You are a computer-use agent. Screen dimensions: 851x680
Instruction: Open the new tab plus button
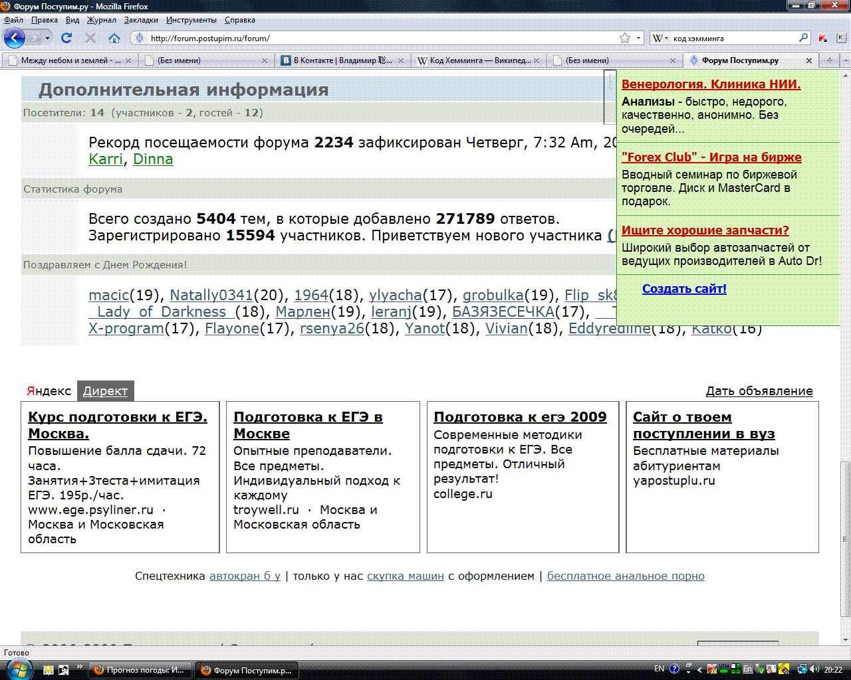[x=829, y=60]
